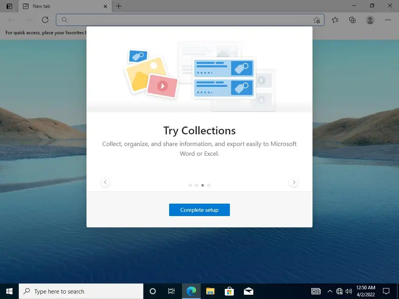Click the Try Collections heading
This screenshot has width=399, height=299.
pos(199,130)
